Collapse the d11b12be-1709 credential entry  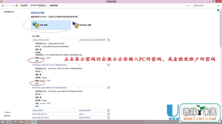pyautogui.click(x=108, y=65)
